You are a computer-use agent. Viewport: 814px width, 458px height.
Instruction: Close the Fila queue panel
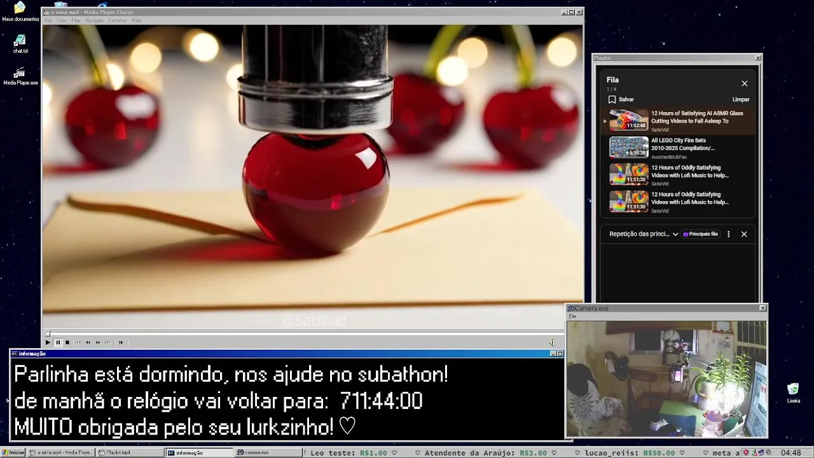coord(745,83)
